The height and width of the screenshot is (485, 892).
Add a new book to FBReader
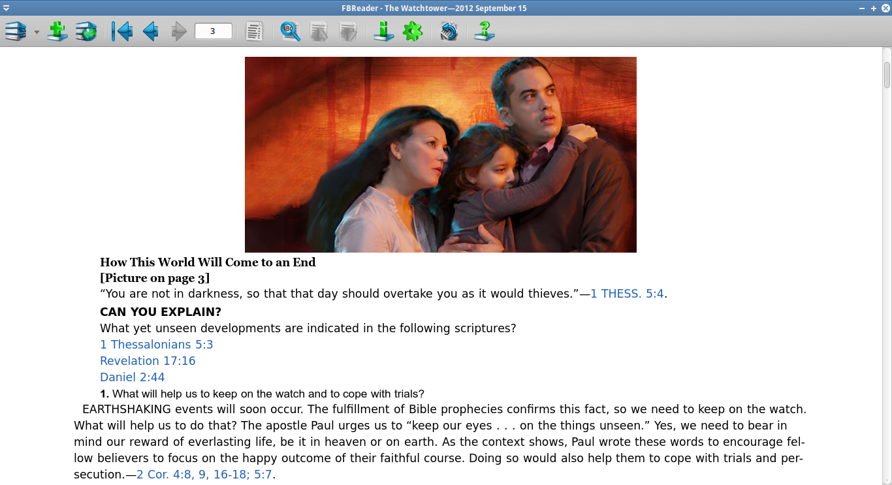click(x=57, y=31)
